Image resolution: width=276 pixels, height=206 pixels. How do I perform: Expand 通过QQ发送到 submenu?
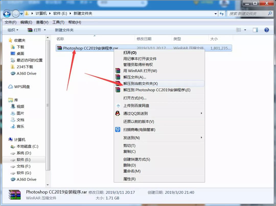pyautogui.click(x=159, y=113)
